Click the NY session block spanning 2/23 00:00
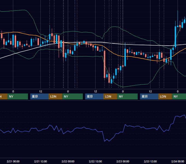 [x=127, y=96]
